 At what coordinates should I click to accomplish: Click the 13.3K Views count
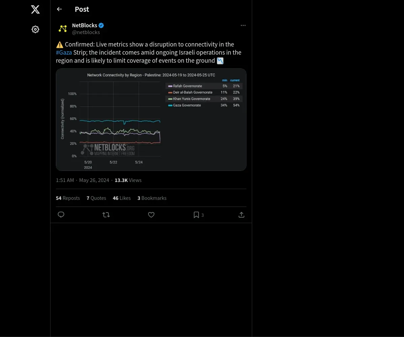pos(128,180)
